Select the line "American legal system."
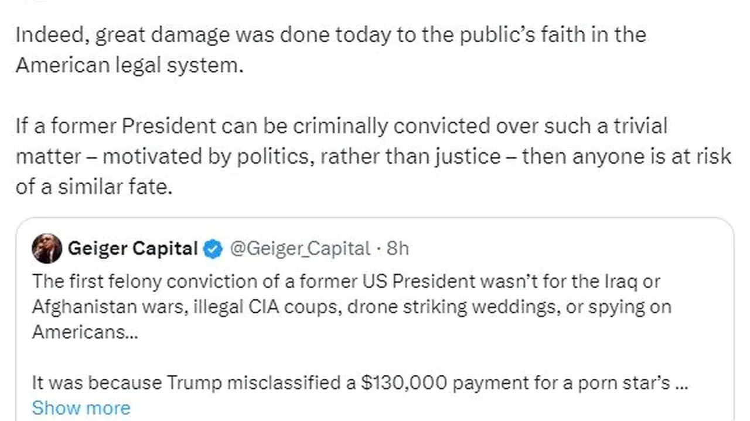This screenshot has width=750, height=421. [x=129, y=65]
